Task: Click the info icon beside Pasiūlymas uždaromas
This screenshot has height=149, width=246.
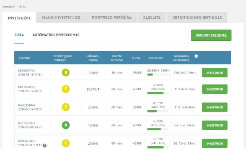Action: coord(196,56)
